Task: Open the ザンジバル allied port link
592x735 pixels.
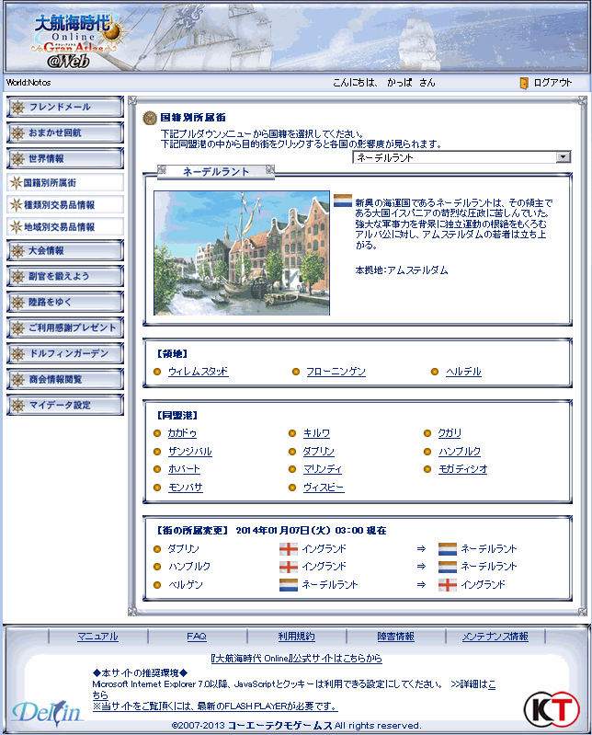Action: pyautogui.click(x=190, y=452)
